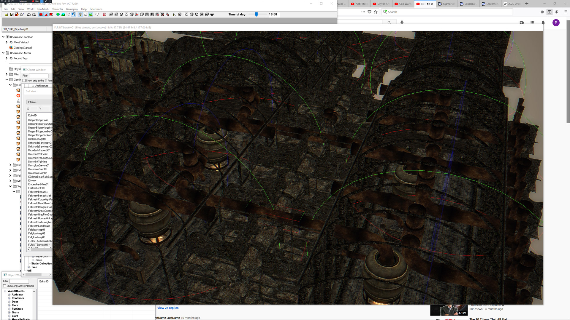
Task: Toggle the lightbulb lighting icon
Action: coord(80,15)
